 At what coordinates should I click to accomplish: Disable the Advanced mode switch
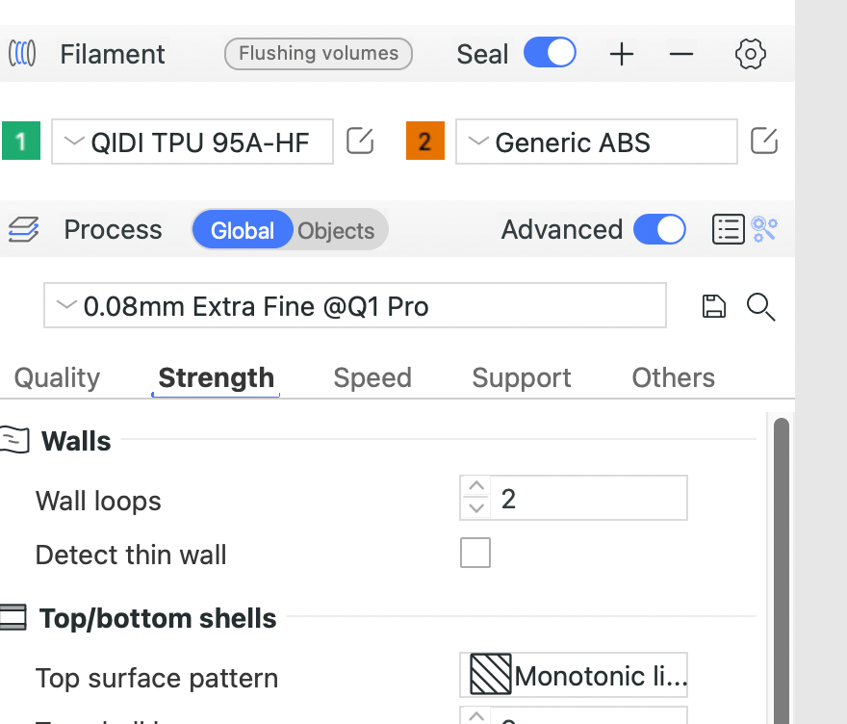click(659, 229)
